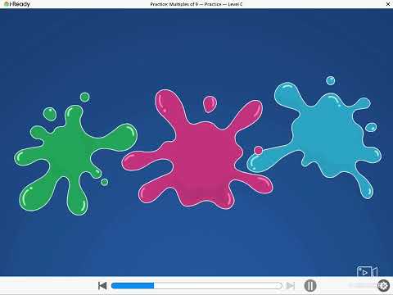Viewport: 393px width, 295px height.
Task: Click the larger green droplet above green splat
Action: (x=50, y=114)
